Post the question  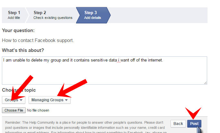[194, 124]
